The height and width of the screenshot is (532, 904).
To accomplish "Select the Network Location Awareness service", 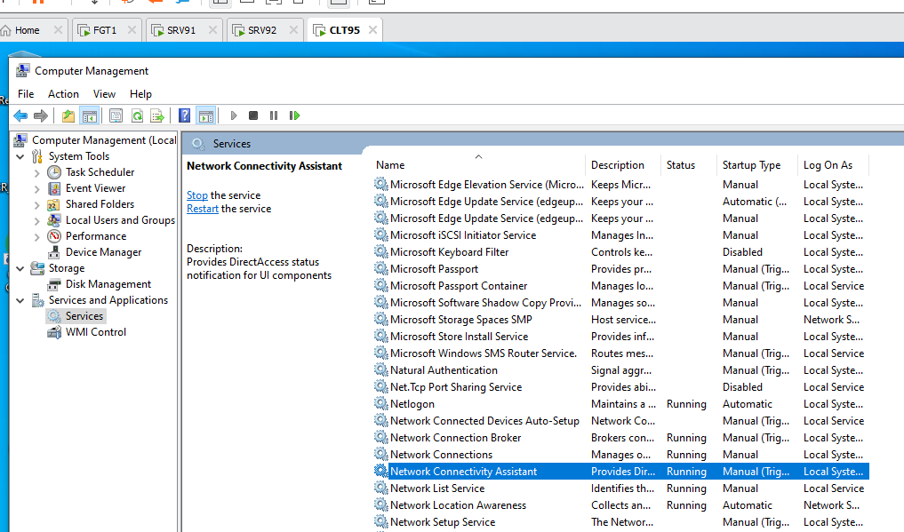I will click(621, 505).
